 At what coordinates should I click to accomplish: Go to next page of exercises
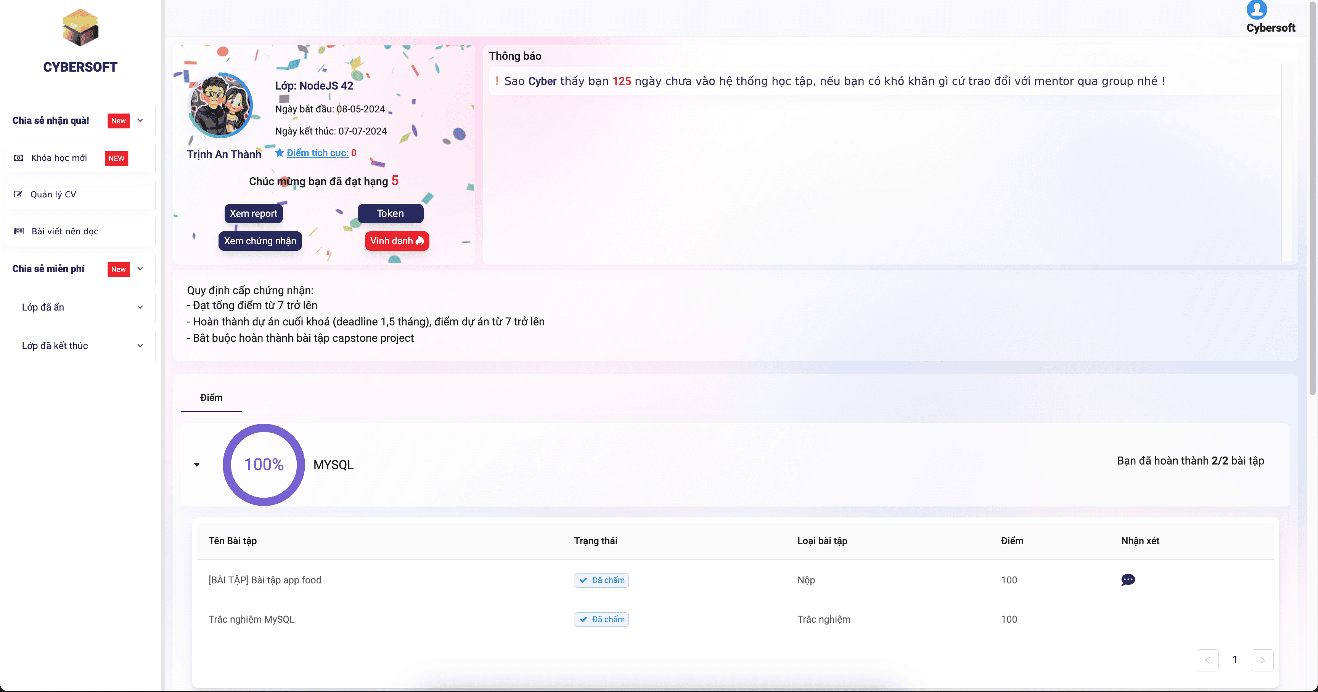(1262, 660)
